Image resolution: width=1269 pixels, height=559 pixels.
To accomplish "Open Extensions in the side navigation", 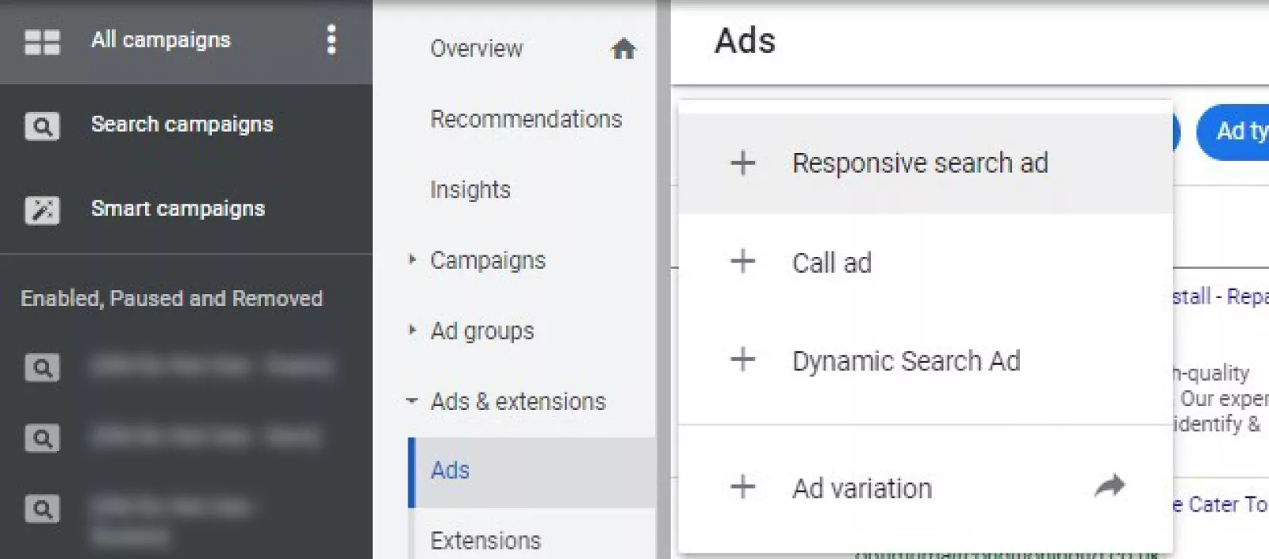I will pos(485,541).
